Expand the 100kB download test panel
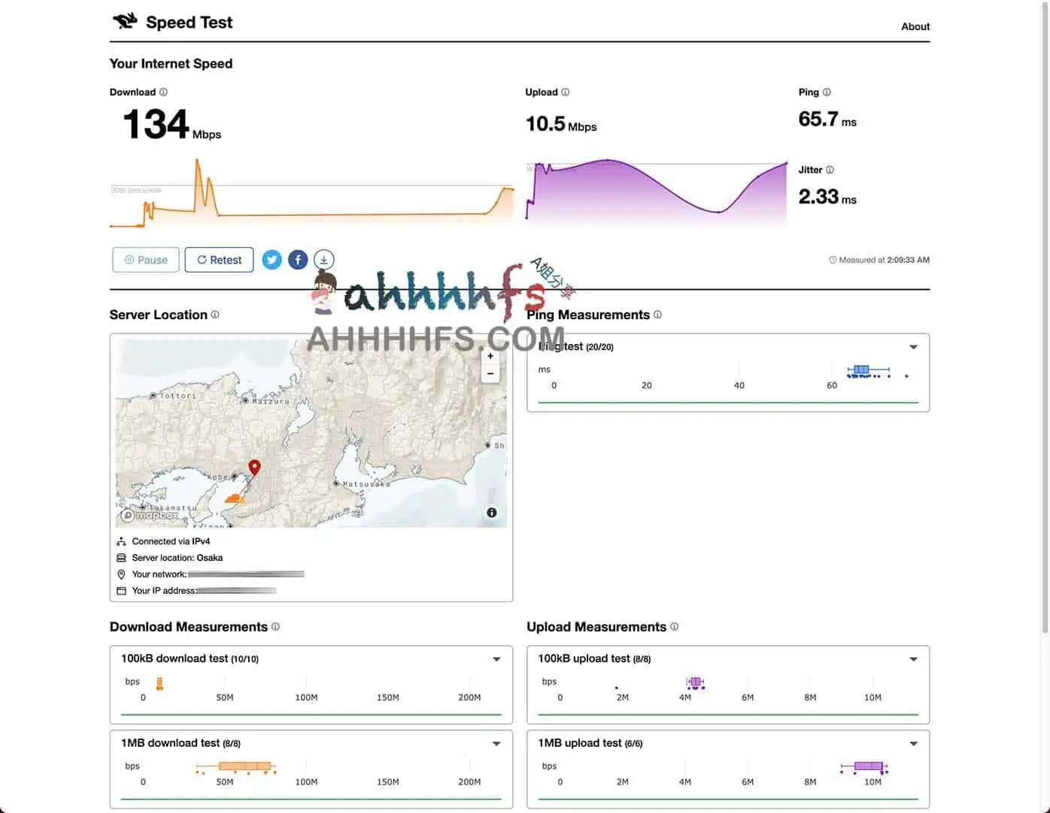The height and width of the screenshot is (813, 1050). [496, 659]
